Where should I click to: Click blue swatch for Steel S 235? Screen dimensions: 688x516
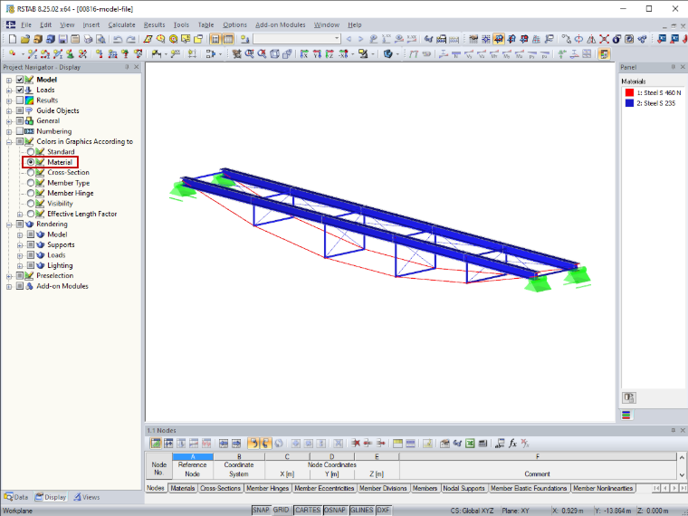[x=629, y=103]
